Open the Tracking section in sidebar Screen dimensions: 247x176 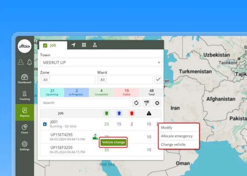click(25, 95)
